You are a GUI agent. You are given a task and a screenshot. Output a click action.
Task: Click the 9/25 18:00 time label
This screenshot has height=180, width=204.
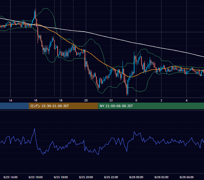pyautogui.click(x=61, y=177)
